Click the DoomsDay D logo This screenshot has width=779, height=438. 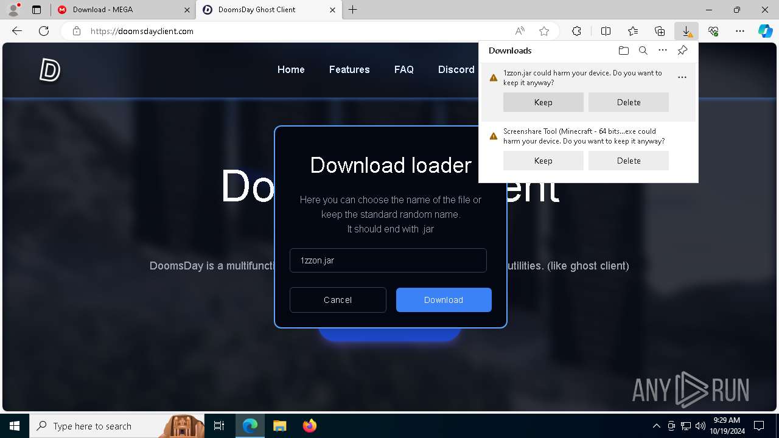pos(49,71)
